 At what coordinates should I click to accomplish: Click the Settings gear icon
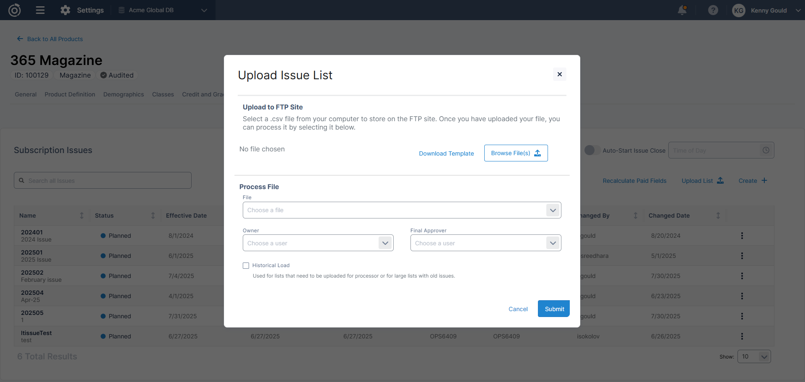point(65,10)
